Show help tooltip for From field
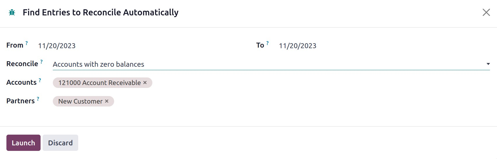Viewport: 497px width, 159px height. [27, 43]
